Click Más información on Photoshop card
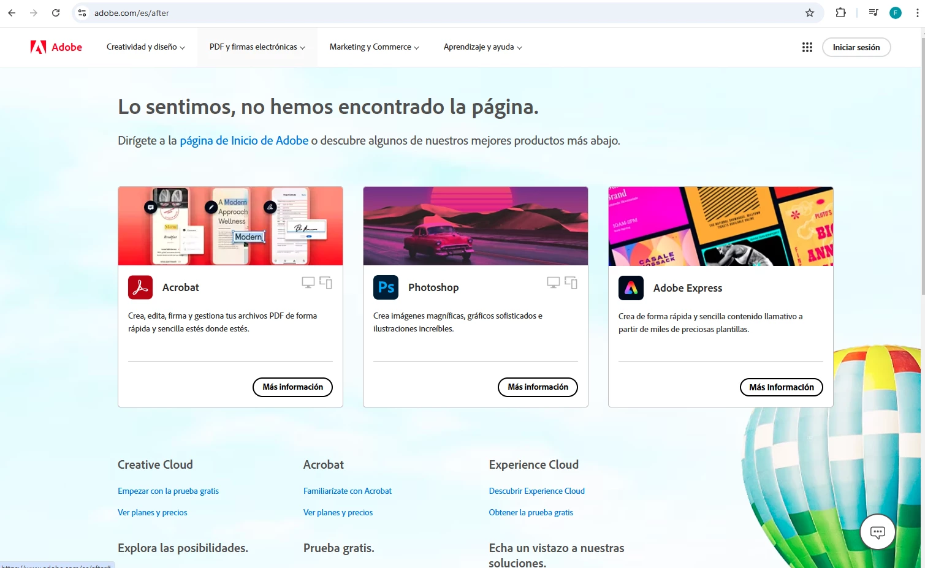The width and height of the screenshot is (925, 568). [538, 387]
